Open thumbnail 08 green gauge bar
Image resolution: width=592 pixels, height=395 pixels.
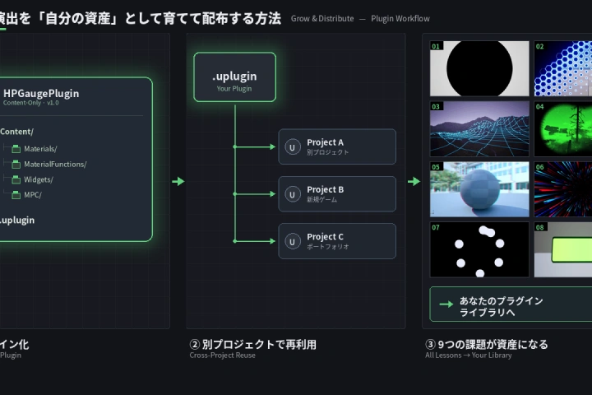pos(563,249)
